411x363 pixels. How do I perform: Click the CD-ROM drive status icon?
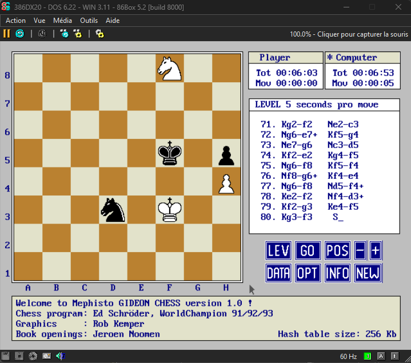click(x=33, y=356)
